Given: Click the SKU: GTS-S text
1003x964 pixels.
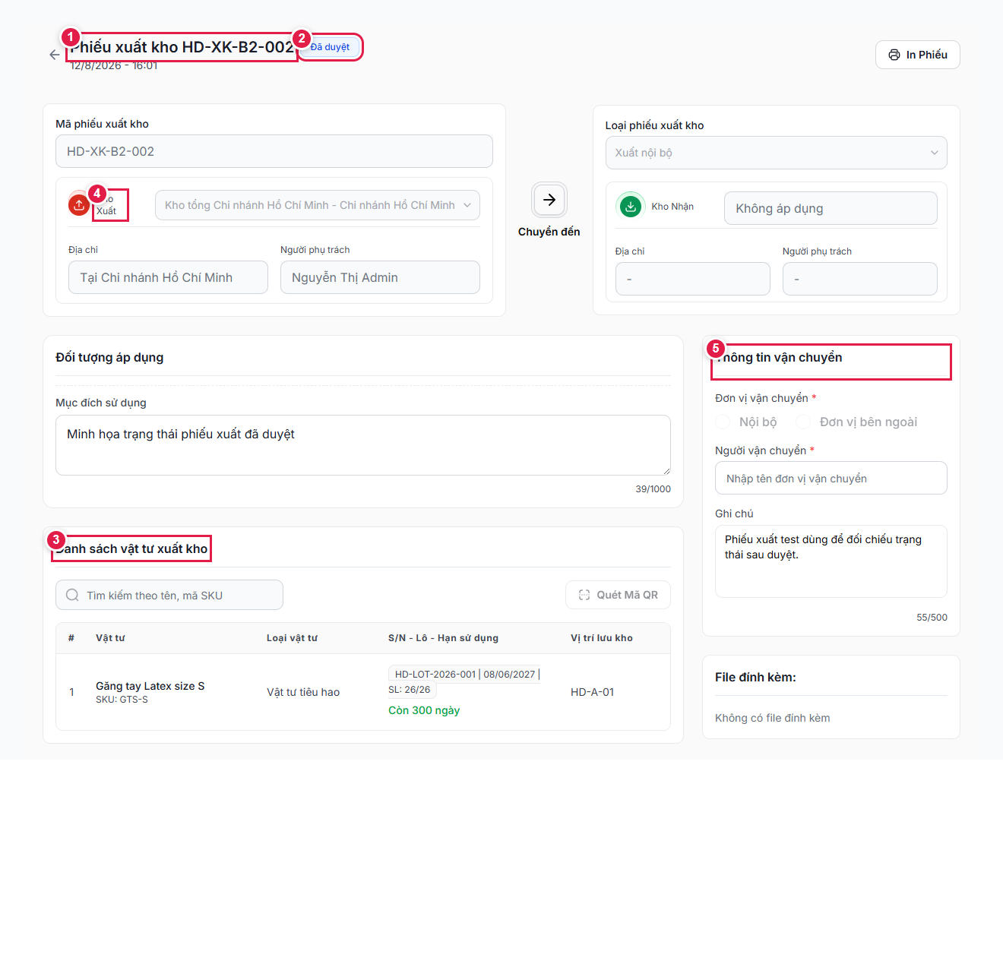Looking at the screenshot, I should [x=122, y=700].
